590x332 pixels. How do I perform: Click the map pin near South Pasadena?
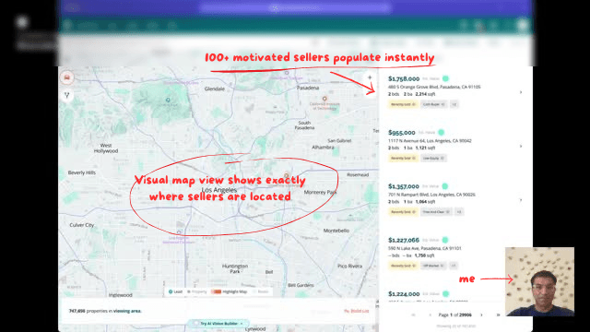(x=324, y=99)
